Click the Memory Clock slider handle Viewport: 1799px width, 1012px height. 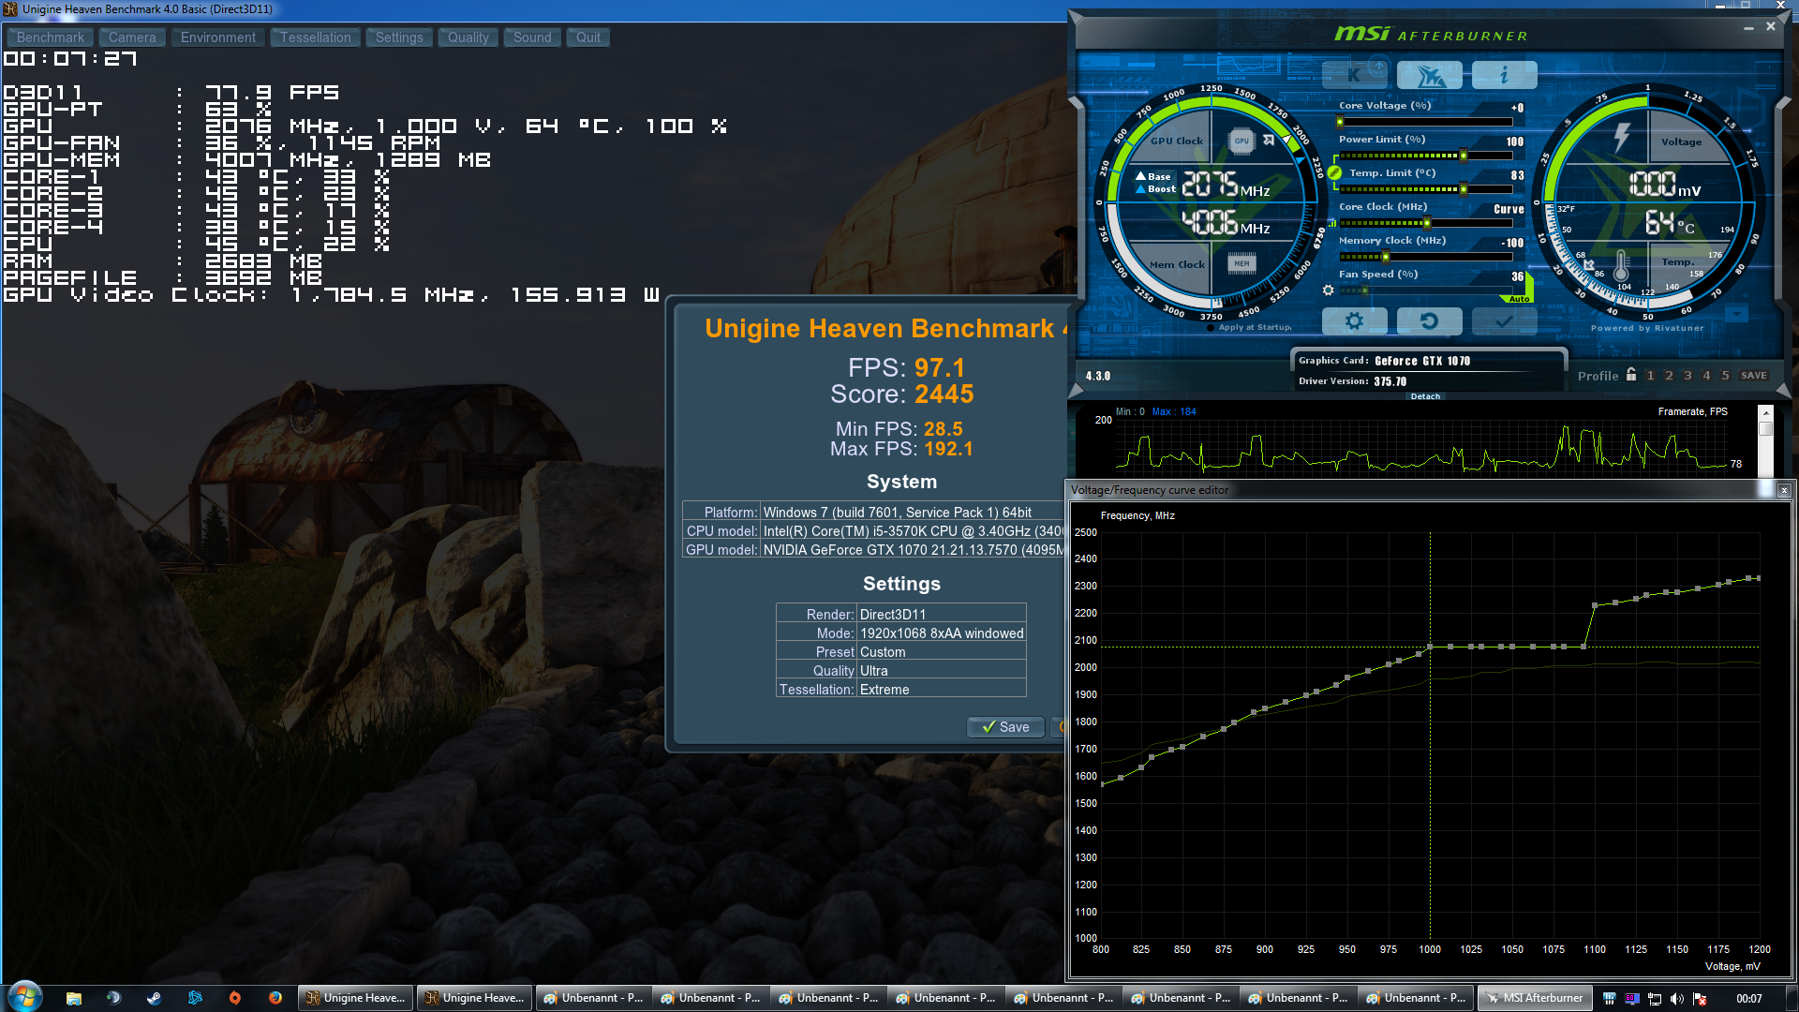[x=1385, y=256]
